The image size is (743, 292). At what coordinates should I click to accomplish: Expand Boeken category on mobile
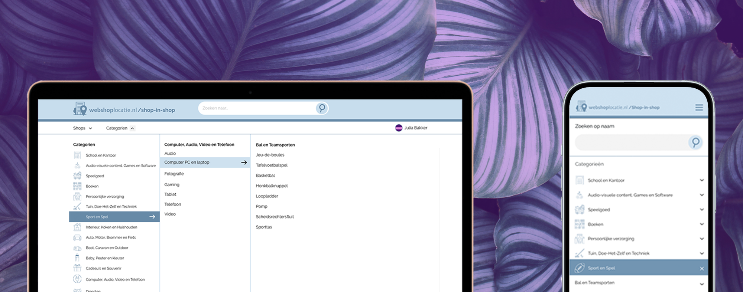701,224
